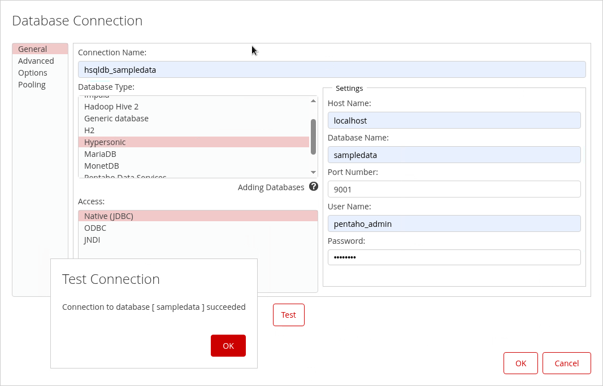
Task: Dismiss Test Connection popup with OK
Action: pyautogui.click(x=228, y=346)
